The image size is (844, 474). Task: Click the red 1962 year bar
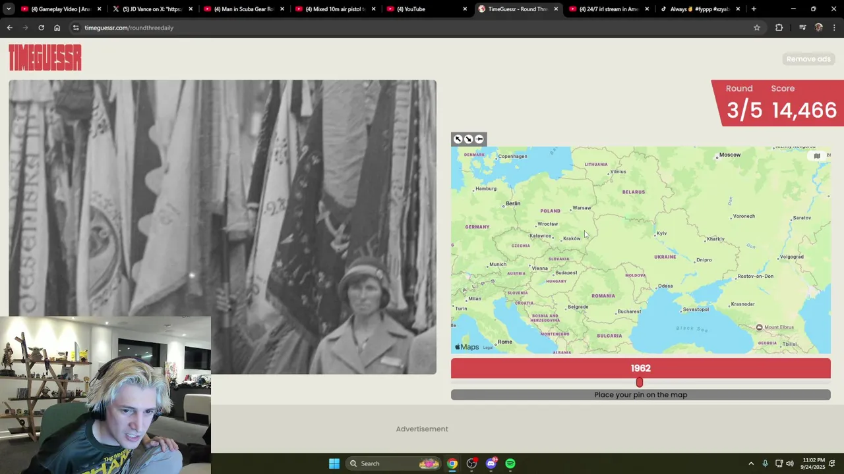[640, 369]
